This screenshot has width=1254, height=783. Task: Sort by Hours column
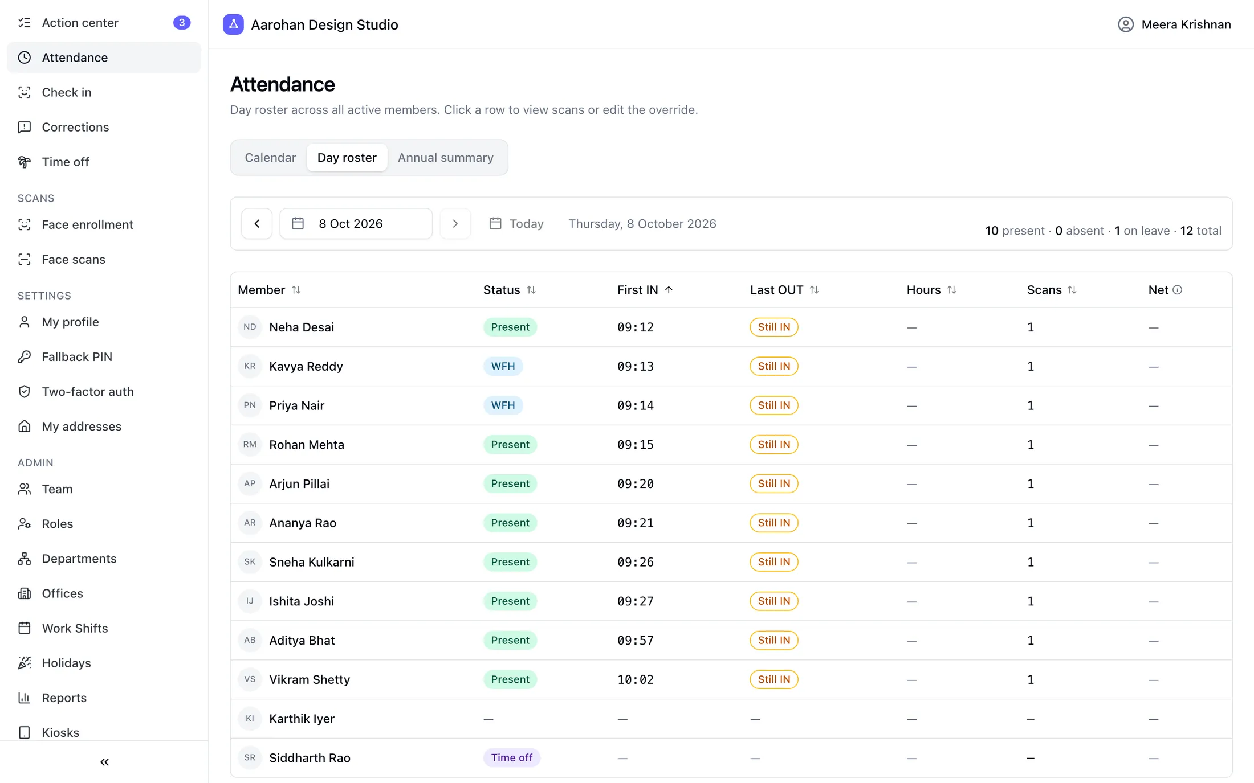tap(931, 290)
